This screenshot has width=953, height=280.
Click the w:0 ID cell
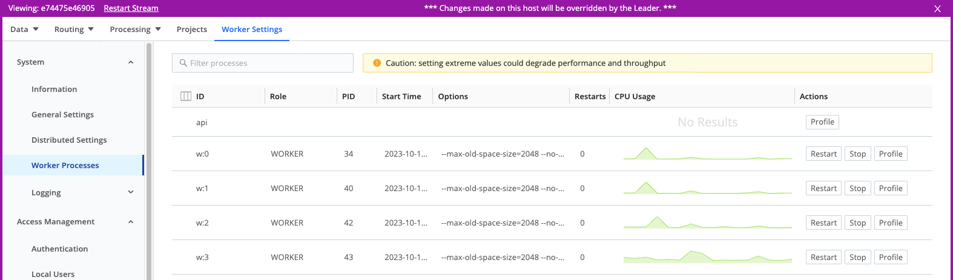(x=202, y=154)
